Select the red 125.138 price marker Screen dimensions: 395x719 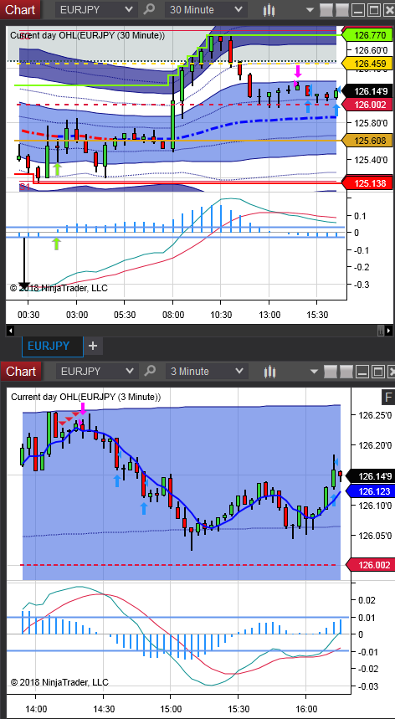367,183
